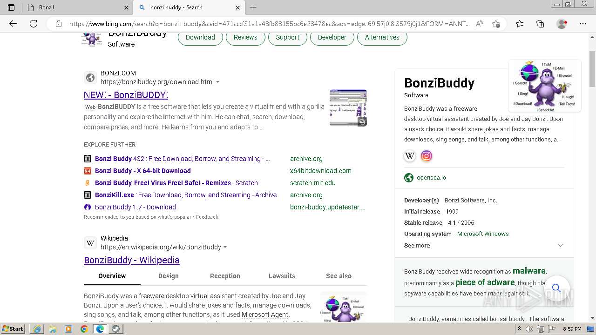The height and width of the screenshot is (335, 596).
Task: Reload the Bing search page
Action: [x=34, y=24]
